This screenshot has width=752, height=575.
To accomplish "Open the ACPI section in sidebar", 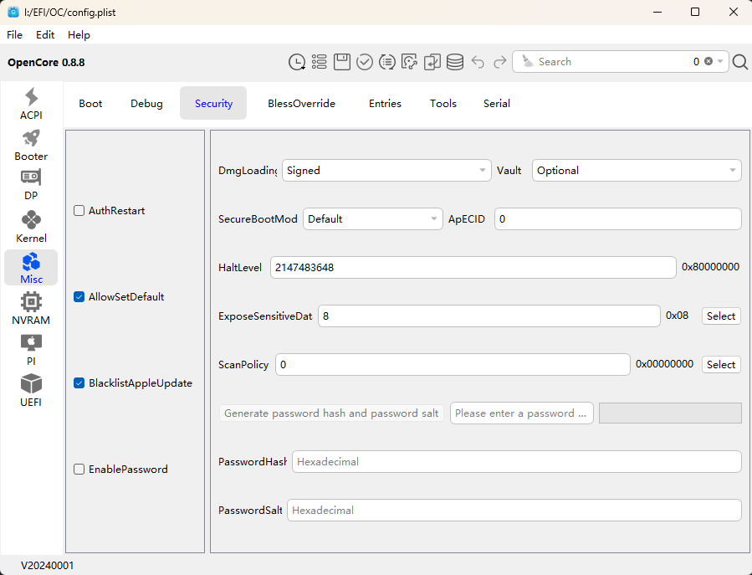I will tap(31, 104).
